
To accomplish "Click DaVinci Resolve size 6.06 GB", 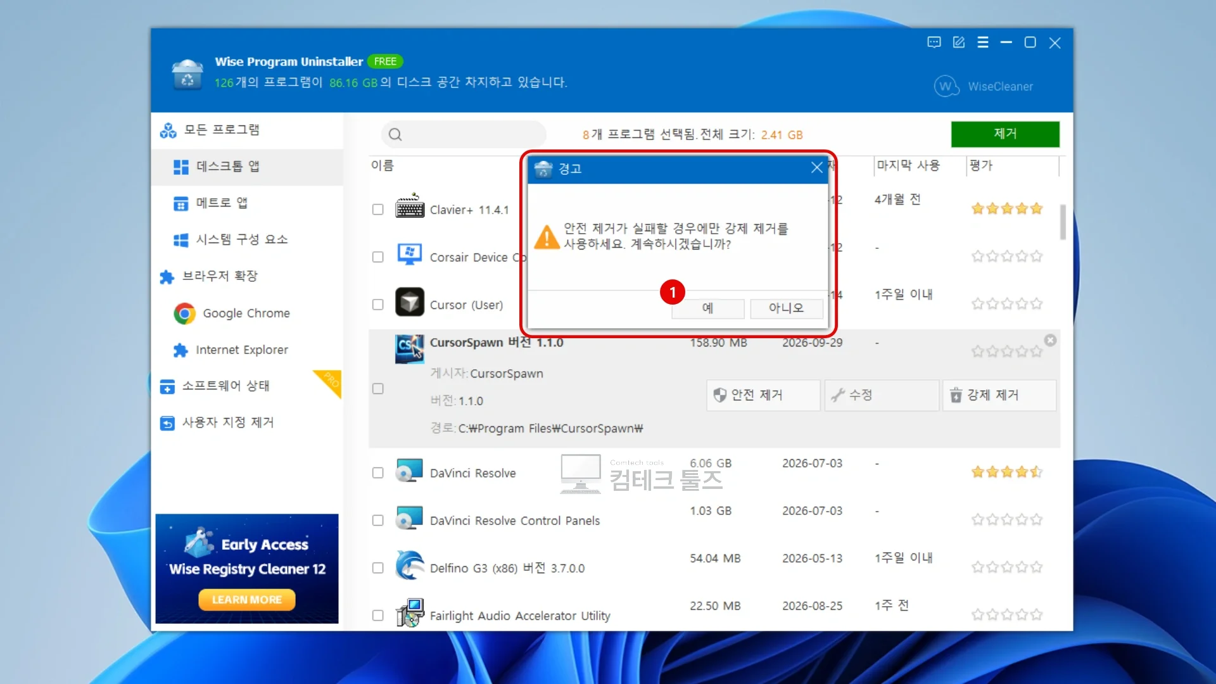I will [711, 464].
